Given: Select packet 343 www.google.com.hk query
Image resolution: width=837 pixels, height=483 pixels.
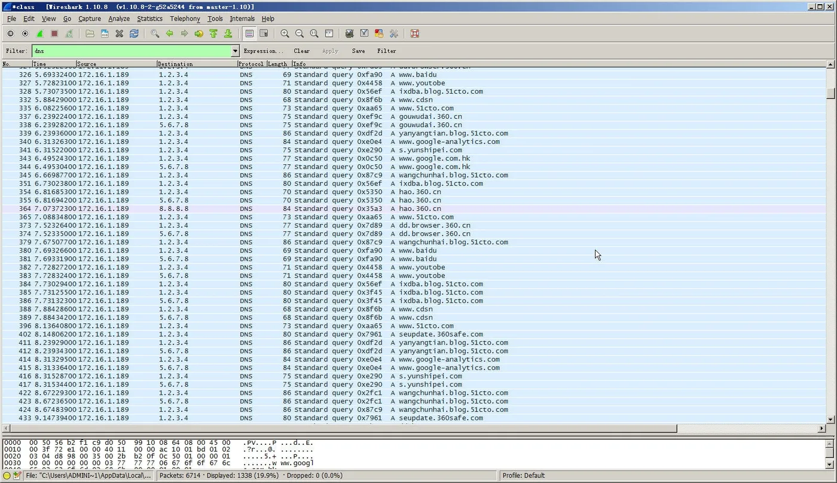Looking at the screenshot, I should click(414, 159).
